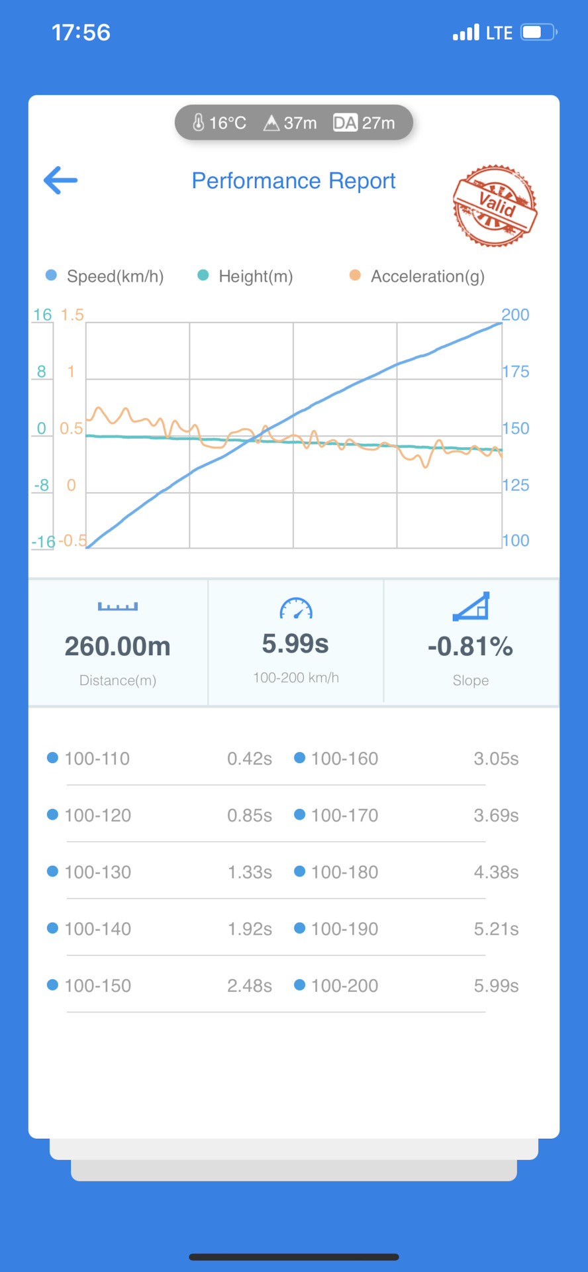Tap the DA density altitude icon
The height and width of the screenshot is (1272, 588).
click(x=345, y=123)
